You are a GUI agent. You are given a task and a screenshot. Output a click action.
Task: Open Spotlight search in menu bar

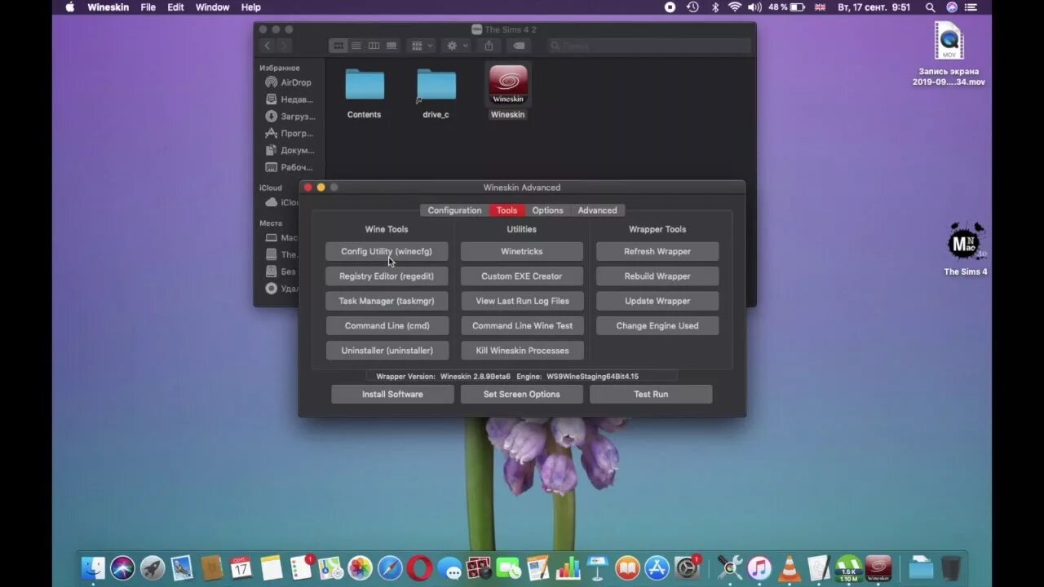(931, 7)
